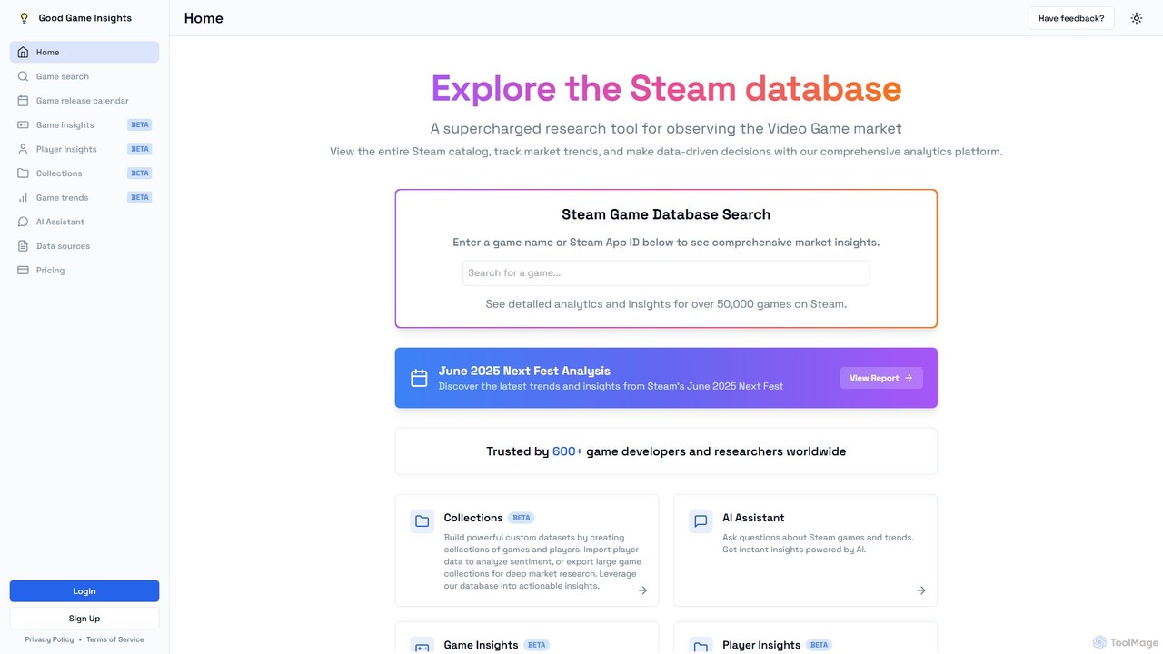Click the Player Insights card title

click(x=761, y=645)
